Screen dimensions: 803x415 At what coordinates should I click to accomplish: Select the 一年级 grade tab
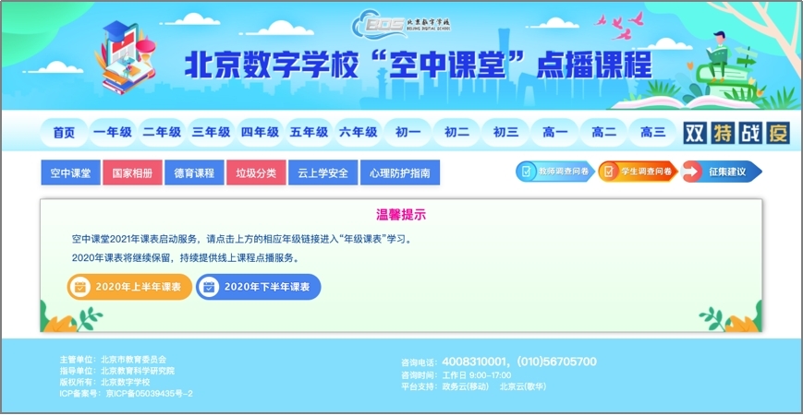(x=113, y=133)
